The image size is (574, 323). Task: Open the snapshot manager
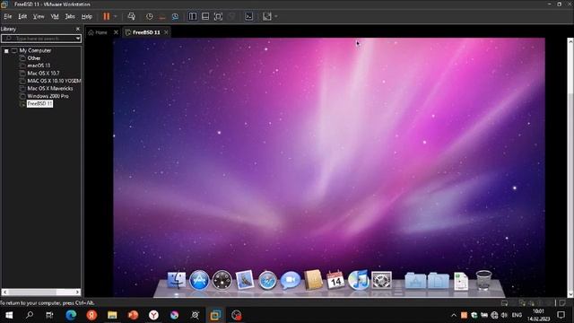coord(176,16)
